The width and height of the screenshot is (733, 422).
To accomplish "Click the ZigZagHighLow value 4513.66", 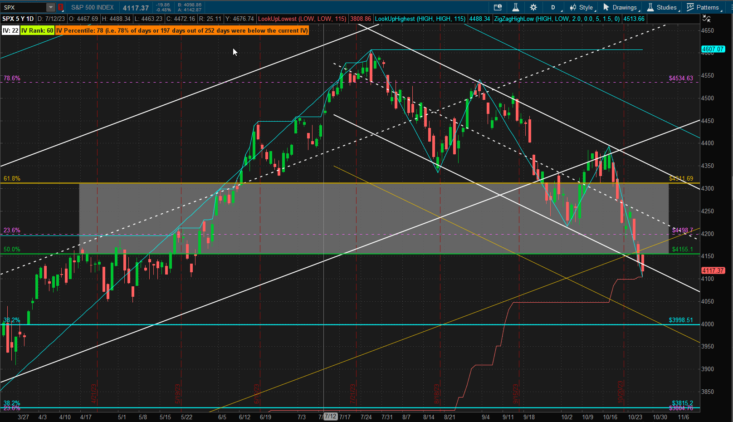I will pyautogui.click(x=634, y=19).
